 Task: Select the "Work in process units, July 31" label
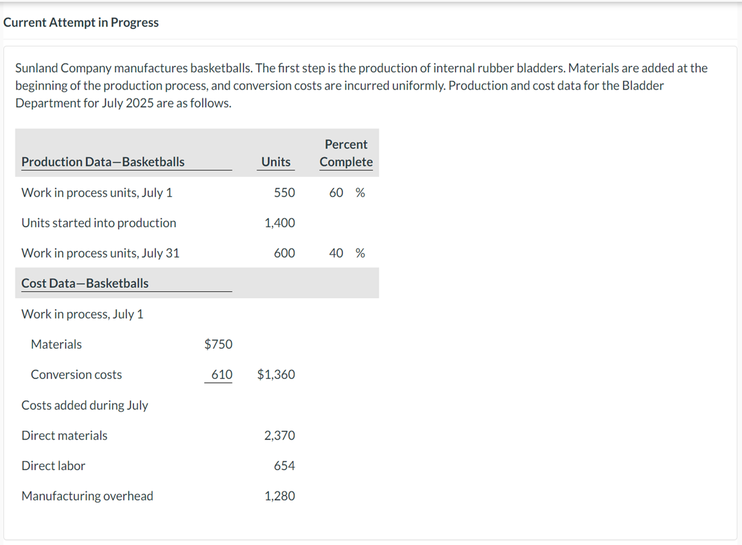coord(101,254)
